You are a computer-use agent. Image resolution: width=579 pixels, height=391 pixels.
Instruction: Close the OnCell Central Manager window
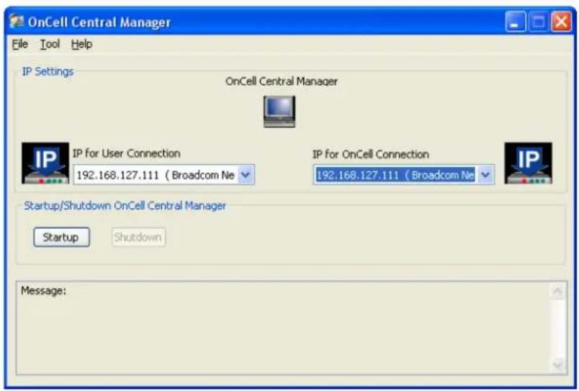(x=561, y=22)
